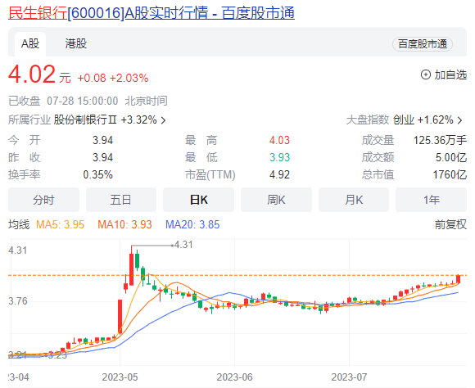This screenshot has height=388, width=475.
Task: Select the A股 tab
Action: point(30,44)
